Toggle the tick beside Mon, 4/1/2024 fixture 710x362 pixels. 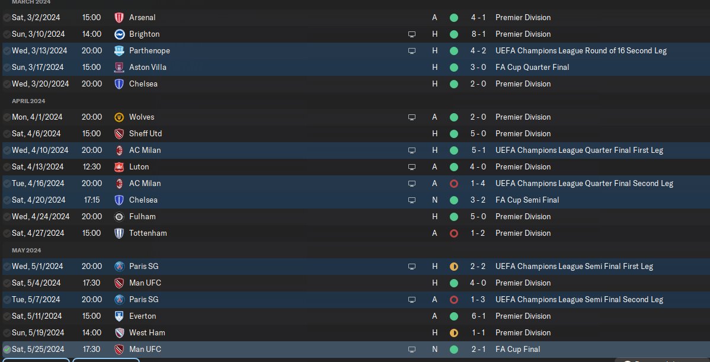[7, 117]
